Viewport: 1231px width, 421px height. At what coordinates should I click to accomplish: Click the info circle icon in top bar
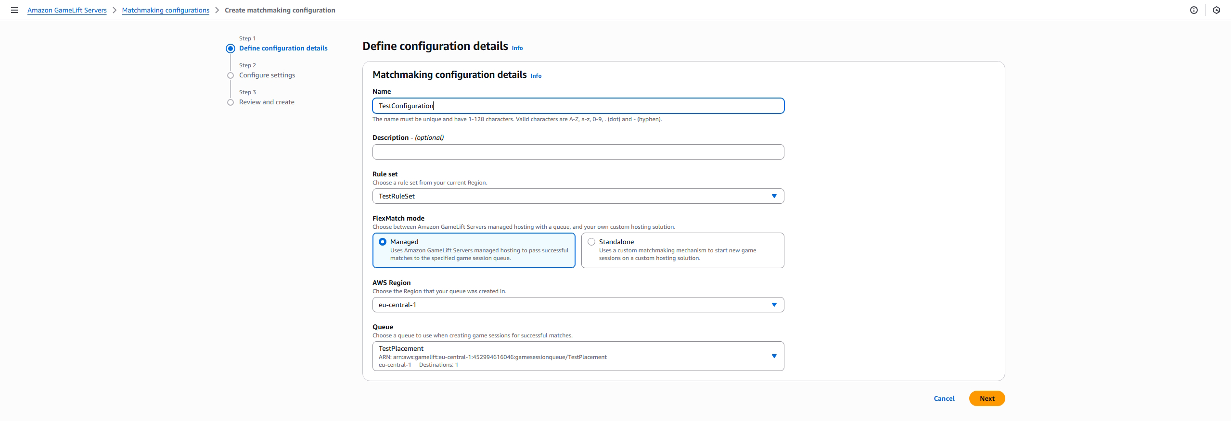tap(1193, 10)
